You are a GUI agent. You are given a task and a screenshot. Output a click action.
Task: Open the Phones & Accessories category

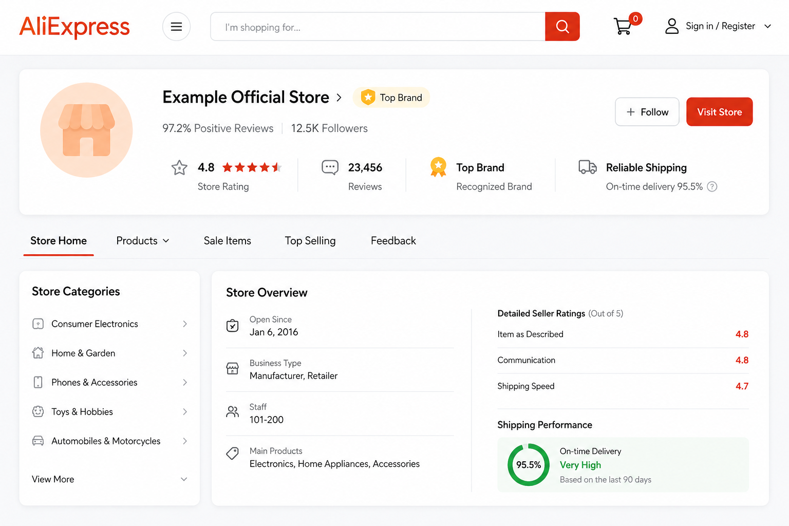pos(94,382)
